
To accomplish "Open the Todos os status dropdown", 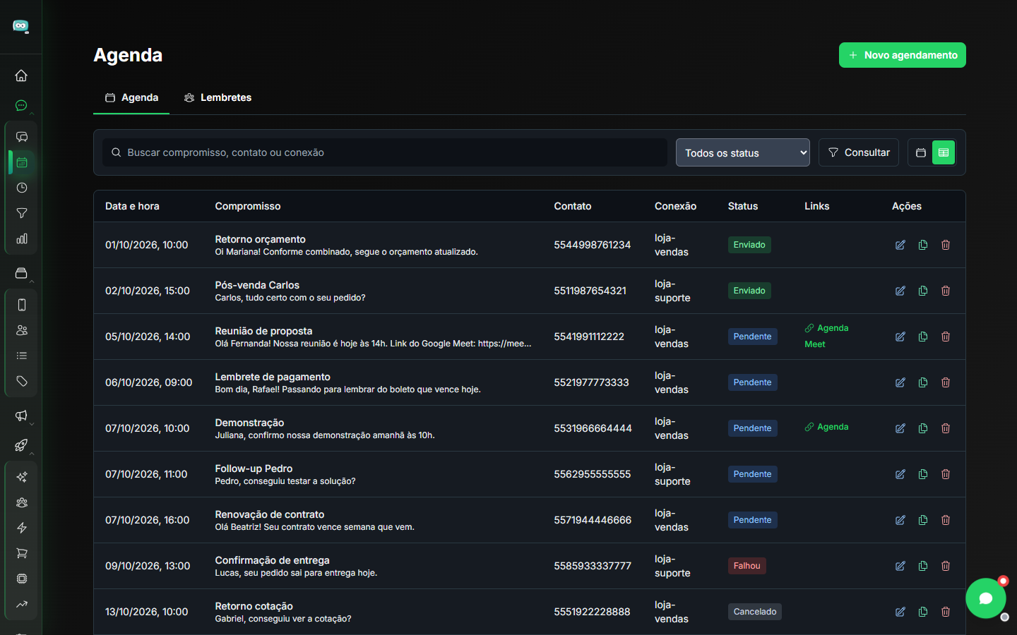I will pyautogui.click(x=743, y=152).
